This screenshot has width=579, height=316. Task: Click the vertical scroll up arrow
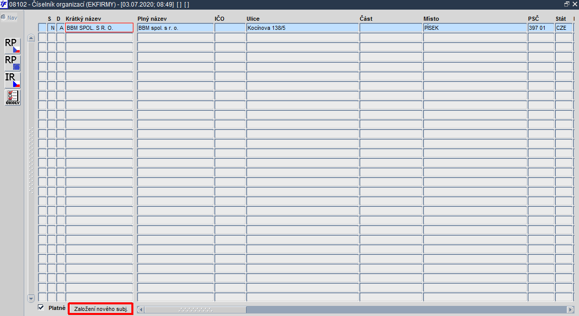31,38
